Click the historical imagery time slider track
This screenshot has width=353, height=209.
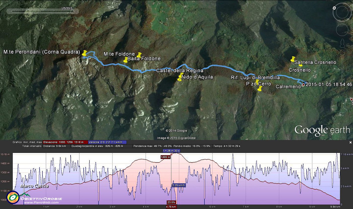tap(42, 11)
